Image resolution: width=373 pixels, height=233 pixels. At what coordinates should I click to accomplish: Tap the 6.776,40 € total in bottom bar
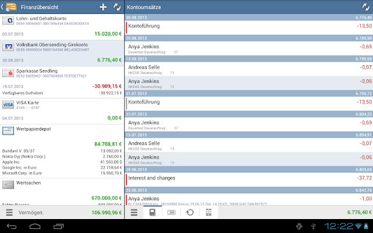[359, 212]
